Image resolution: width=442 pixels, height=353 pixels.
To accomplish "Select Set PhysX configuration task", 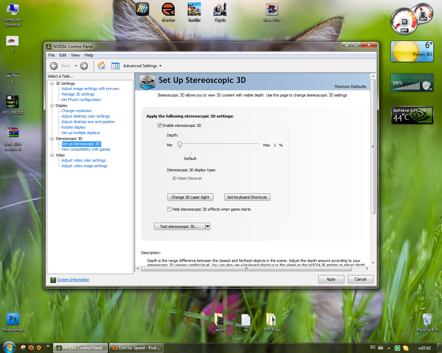I will coord(81,100).
